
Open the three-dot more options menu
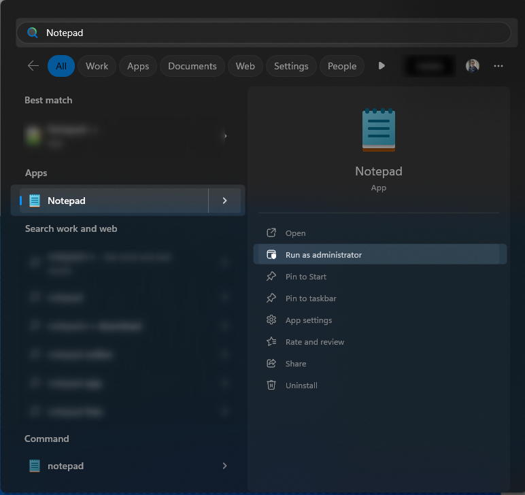(498, 66)
